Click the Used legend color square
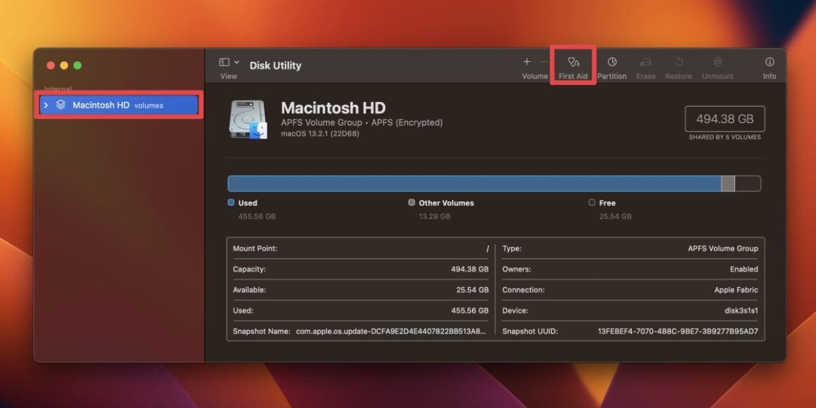The height and width of the screenshot is (408, 816). coord(231,203)
